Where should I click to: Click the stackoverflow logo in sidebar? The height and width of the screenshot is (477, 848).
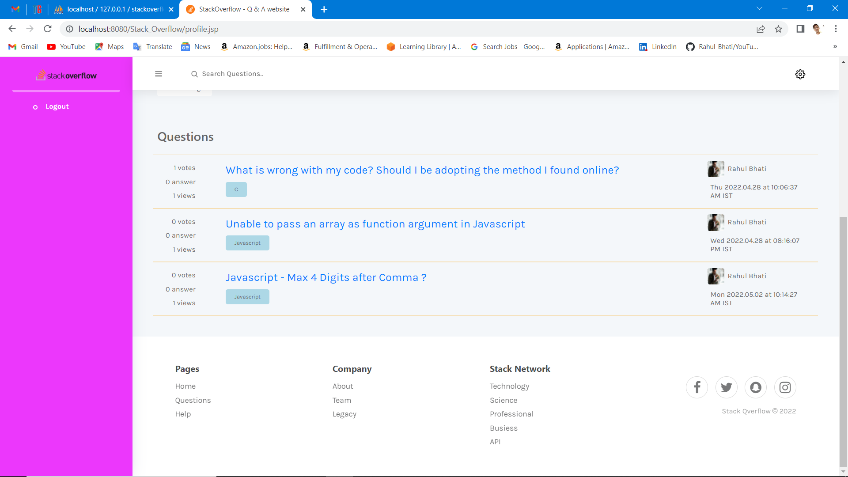click(66, 76)
